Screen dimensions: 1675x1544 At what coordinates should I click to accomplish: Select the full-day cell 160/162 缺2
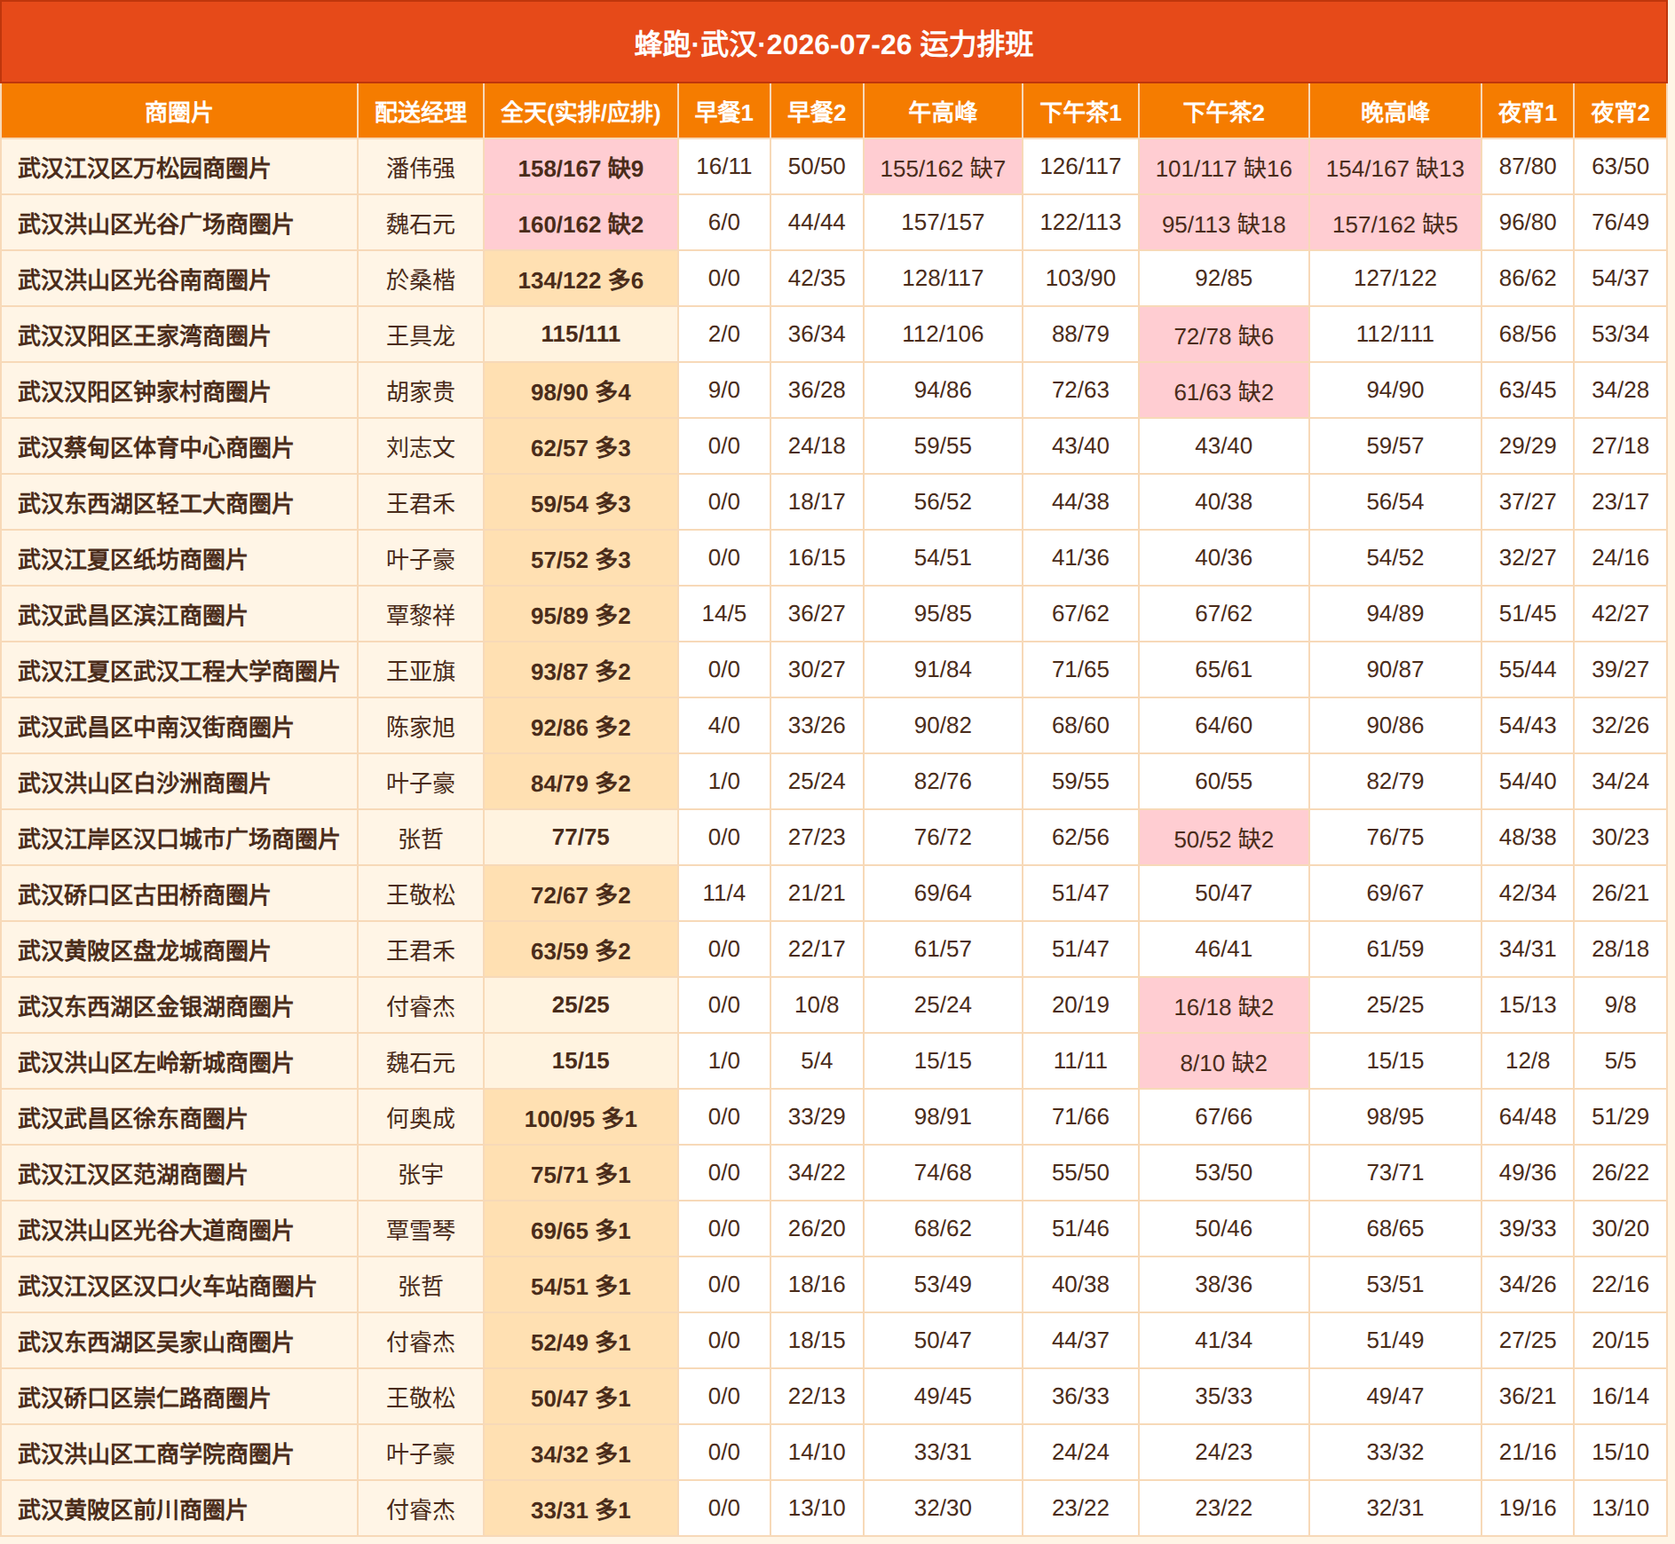tap(581, 224)
